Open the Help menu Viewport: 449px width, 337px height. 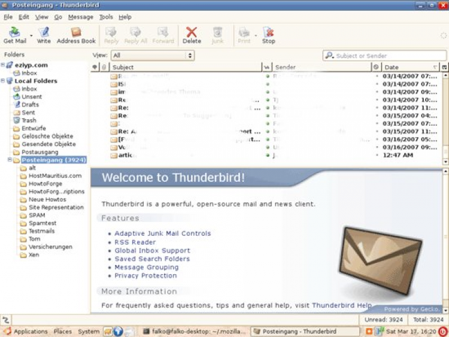(x=125, y=17)
